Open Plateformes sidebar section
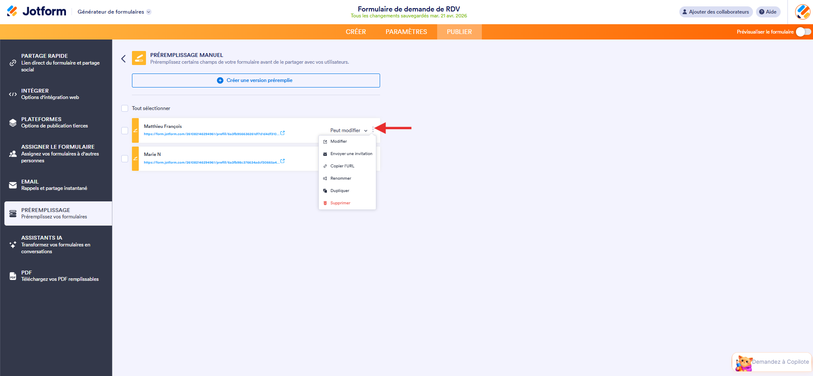The width and height of the screenshot is (813, 376). pyautogui.click(x=58, y=123)
